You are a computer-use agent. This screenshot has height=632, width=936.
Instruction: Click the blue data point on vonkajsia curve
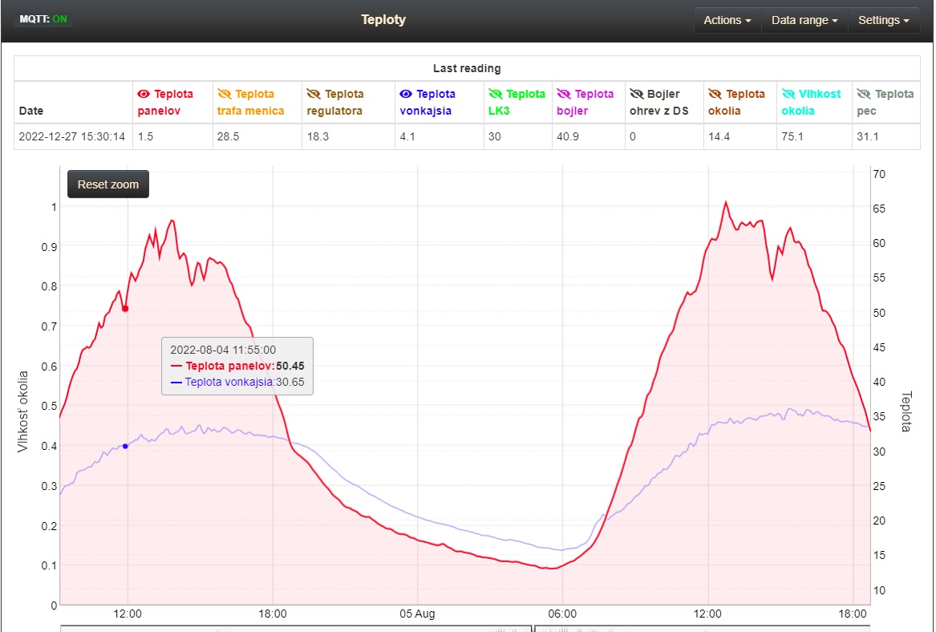[125, 446]
